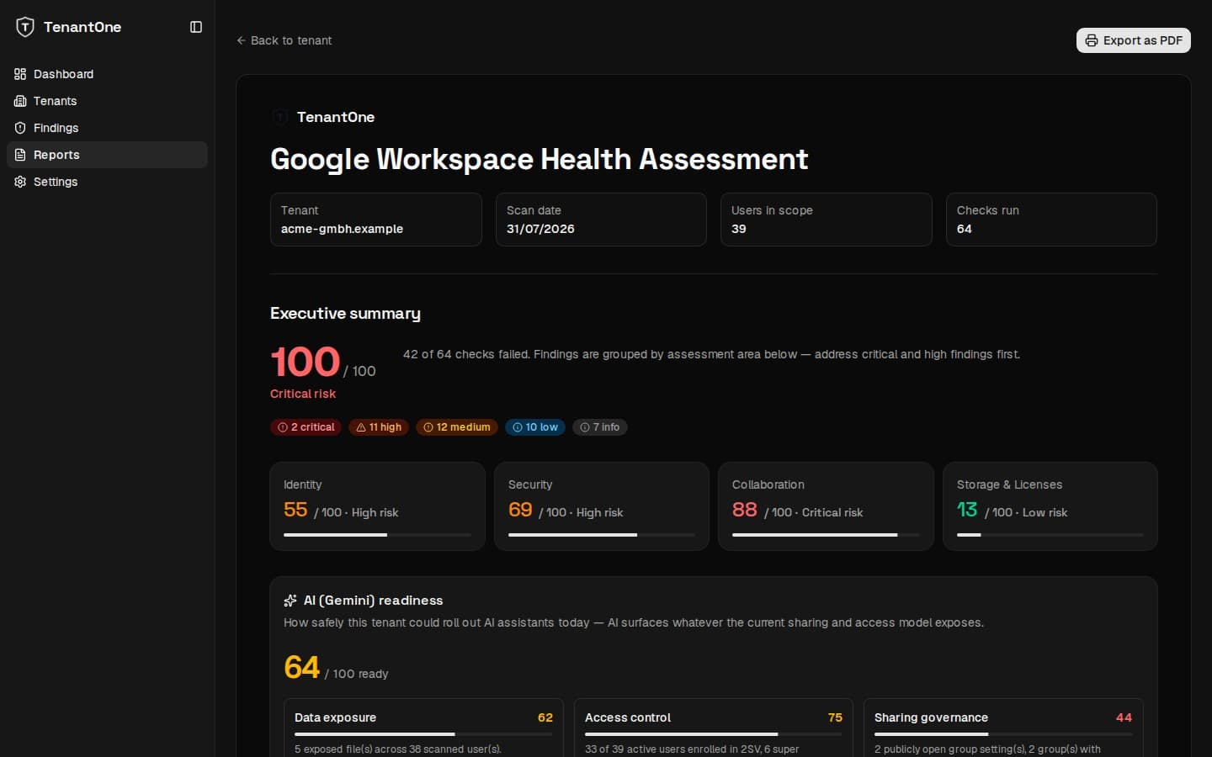Click the Data exposure progress bar
Image resolution: width=1212 pixels, height=757 pixels.
tap(423, 734)
